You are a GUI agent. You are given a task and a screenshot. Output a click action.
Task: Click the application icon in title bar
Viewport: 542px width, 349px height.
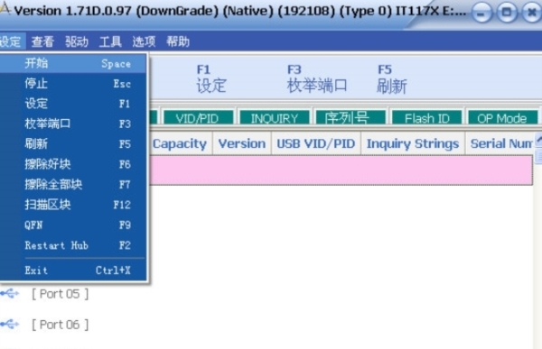coord(5,9)
